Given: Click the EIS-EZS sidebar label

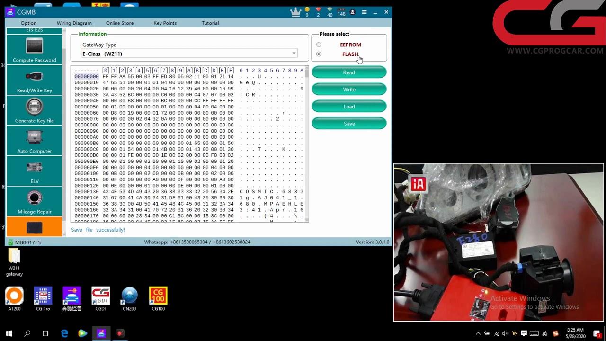Looking at the screenshot, I should (x=34, y=30).
